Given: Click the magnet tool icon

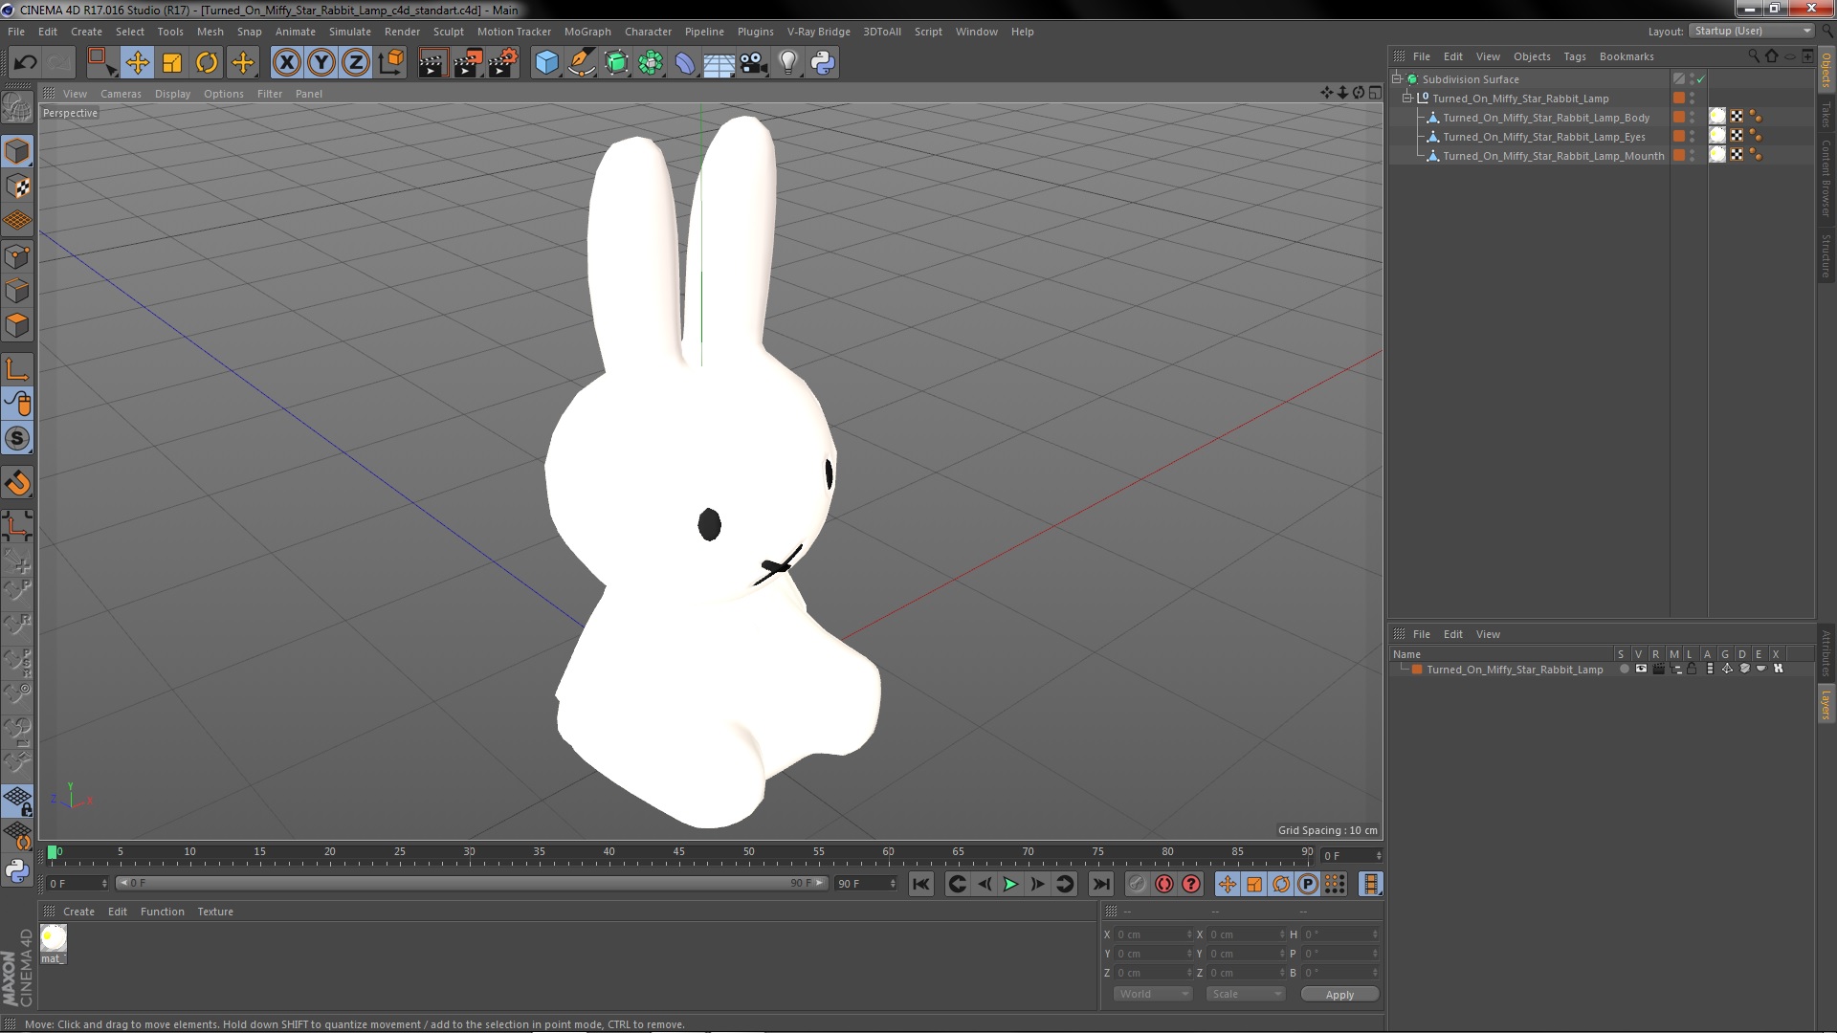Looking at the screenshot, I should click(17, 483).
